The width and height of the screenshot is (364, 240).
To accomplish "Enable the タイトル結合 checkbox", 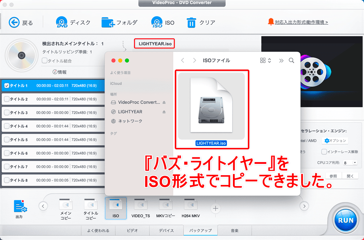I will 44,61.
